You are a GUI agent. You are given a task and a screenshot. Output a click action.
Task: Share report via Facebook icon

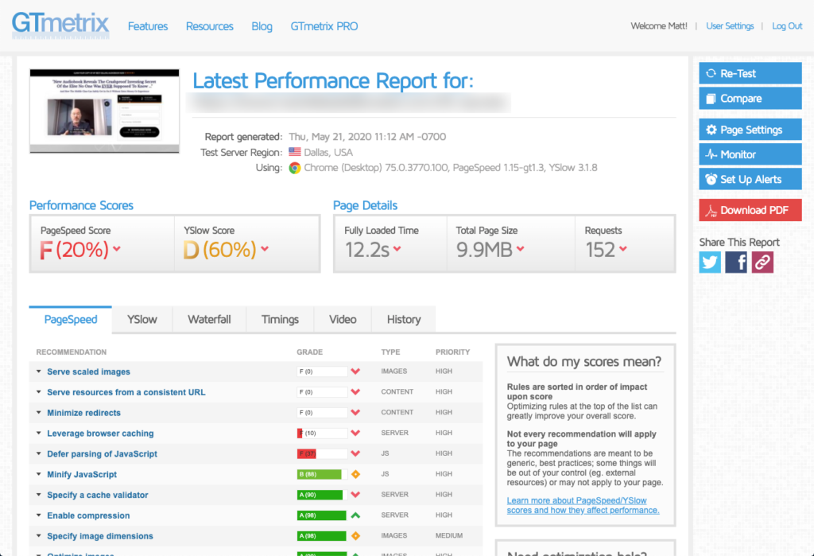tap(736, 262)
